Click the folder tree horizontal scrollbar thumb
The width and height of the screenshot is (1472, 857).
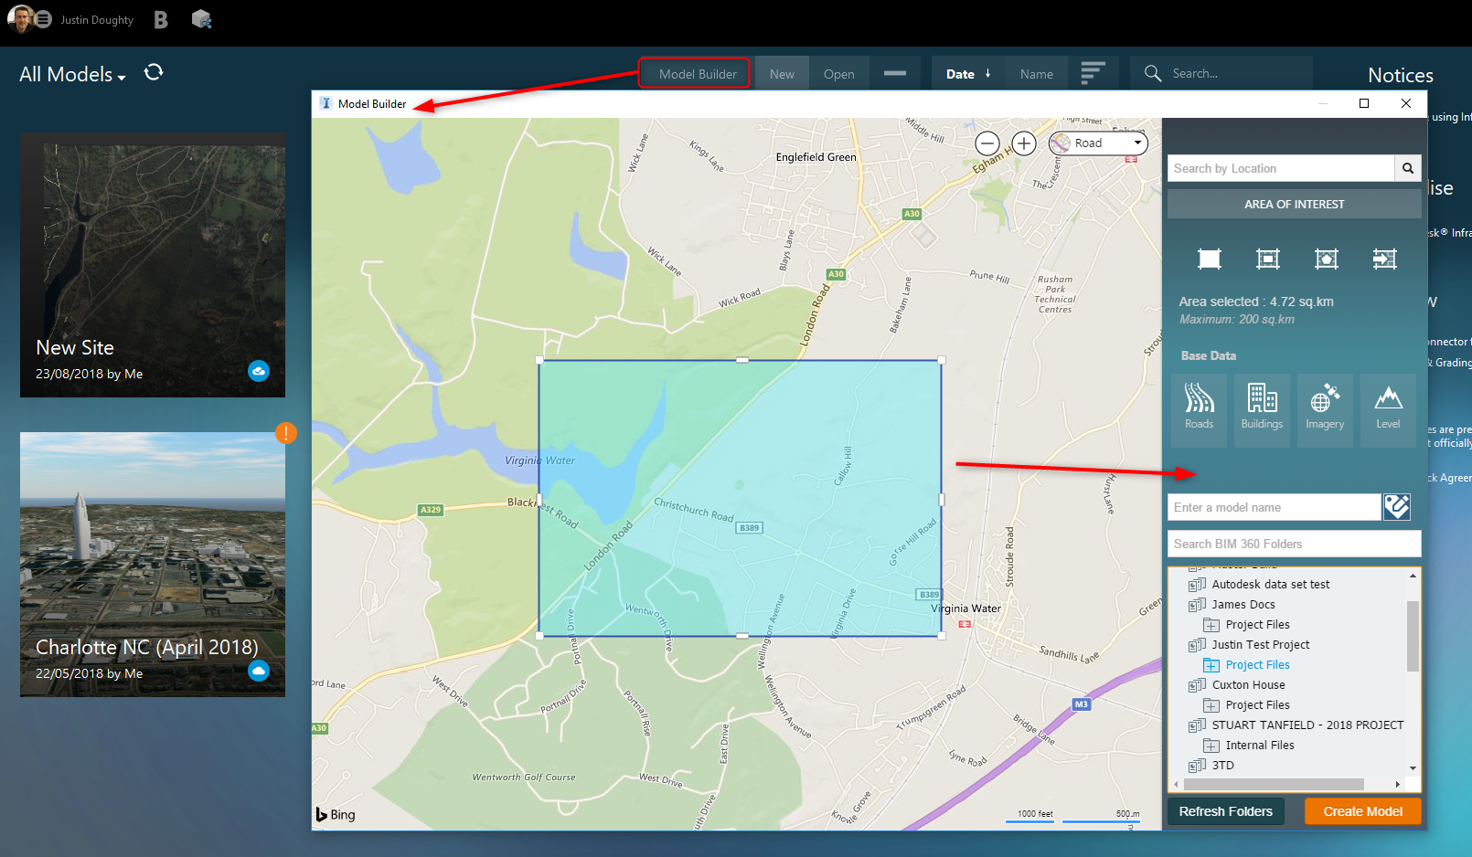click(1274, 784)
